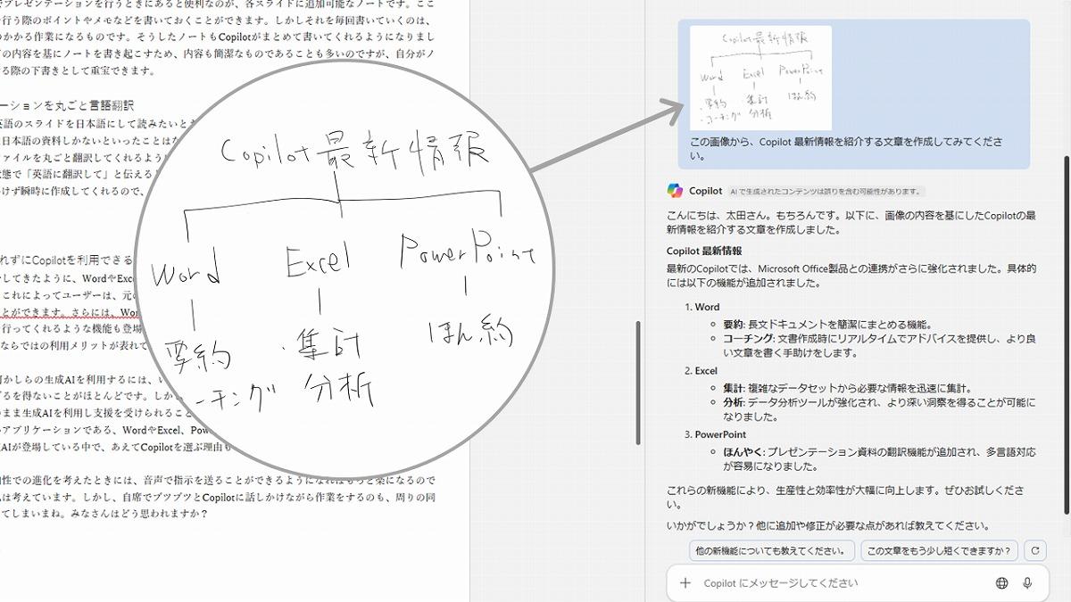Click the Excel item in numbered list
This screenshot has height=602, width=1071.
[706, 370]
